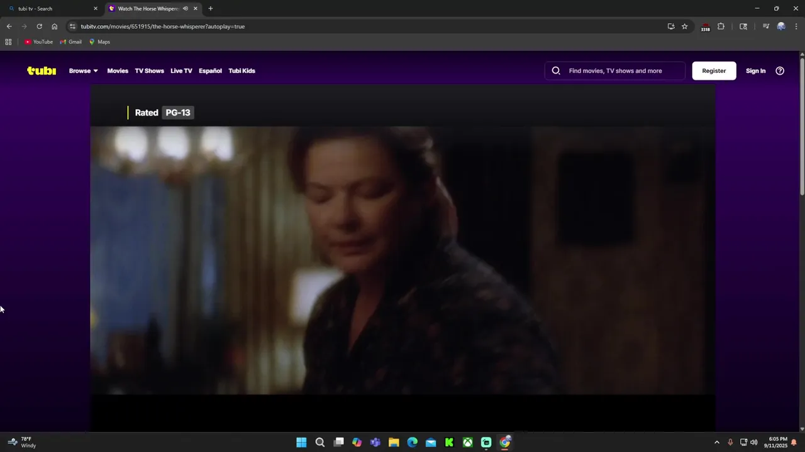The width and height of the screenshot is (805, 452).
Task: Open the Xbox app from taskbar
Action: coord(468,443)
